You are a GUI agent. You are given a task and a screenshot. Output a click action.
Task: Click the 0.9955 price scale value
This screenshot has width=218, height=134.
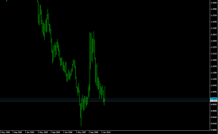214,104
